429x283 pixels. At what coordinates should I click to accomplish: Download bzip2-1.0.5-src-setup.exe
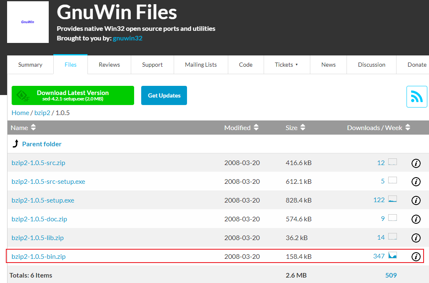[48, 181]
